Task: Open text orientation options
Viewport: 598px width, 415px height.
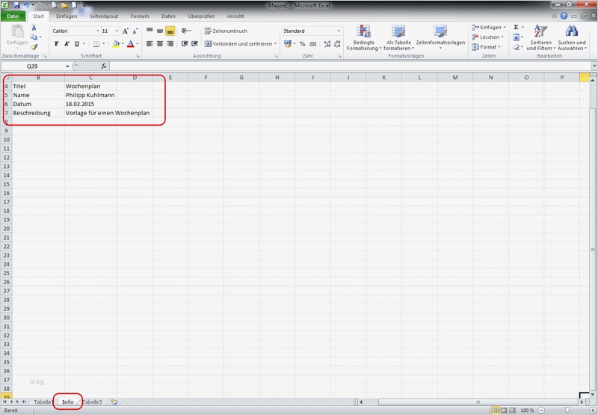Action: pyautogui.click(x=185, y=31)
